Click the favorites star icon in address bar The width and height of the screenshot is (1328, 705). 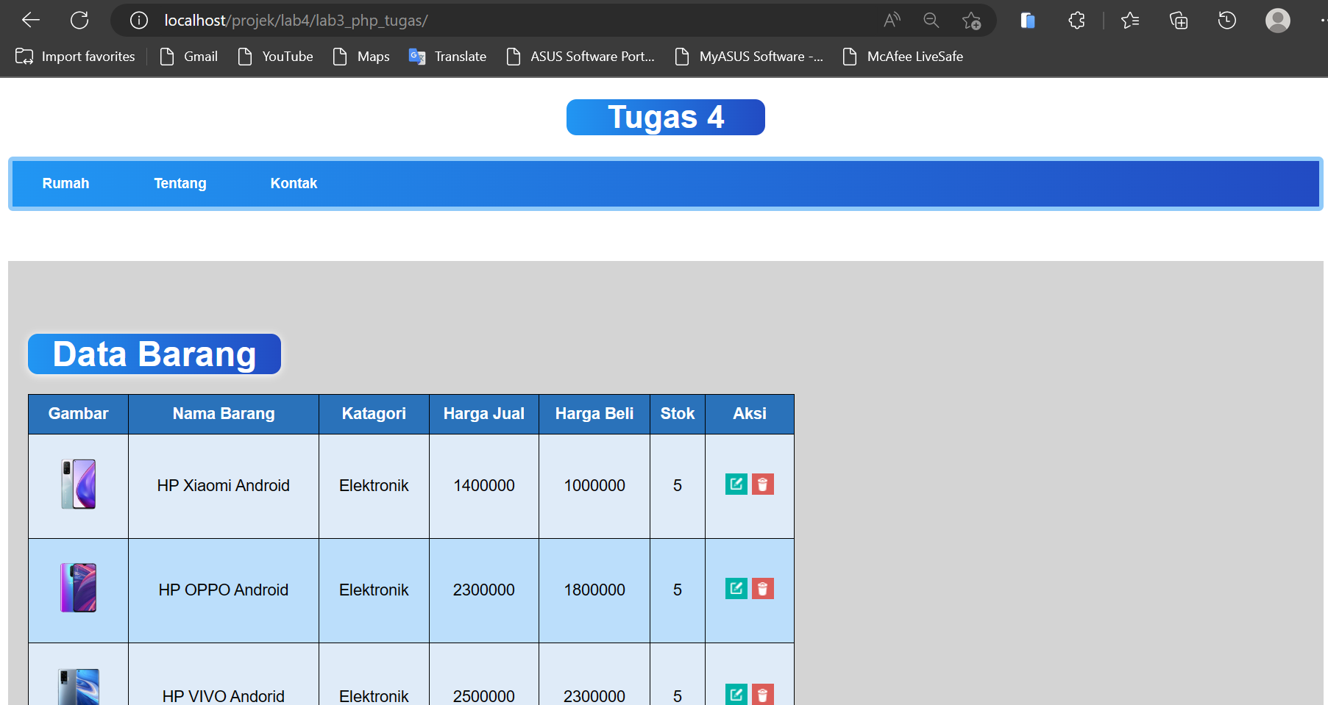972,20
